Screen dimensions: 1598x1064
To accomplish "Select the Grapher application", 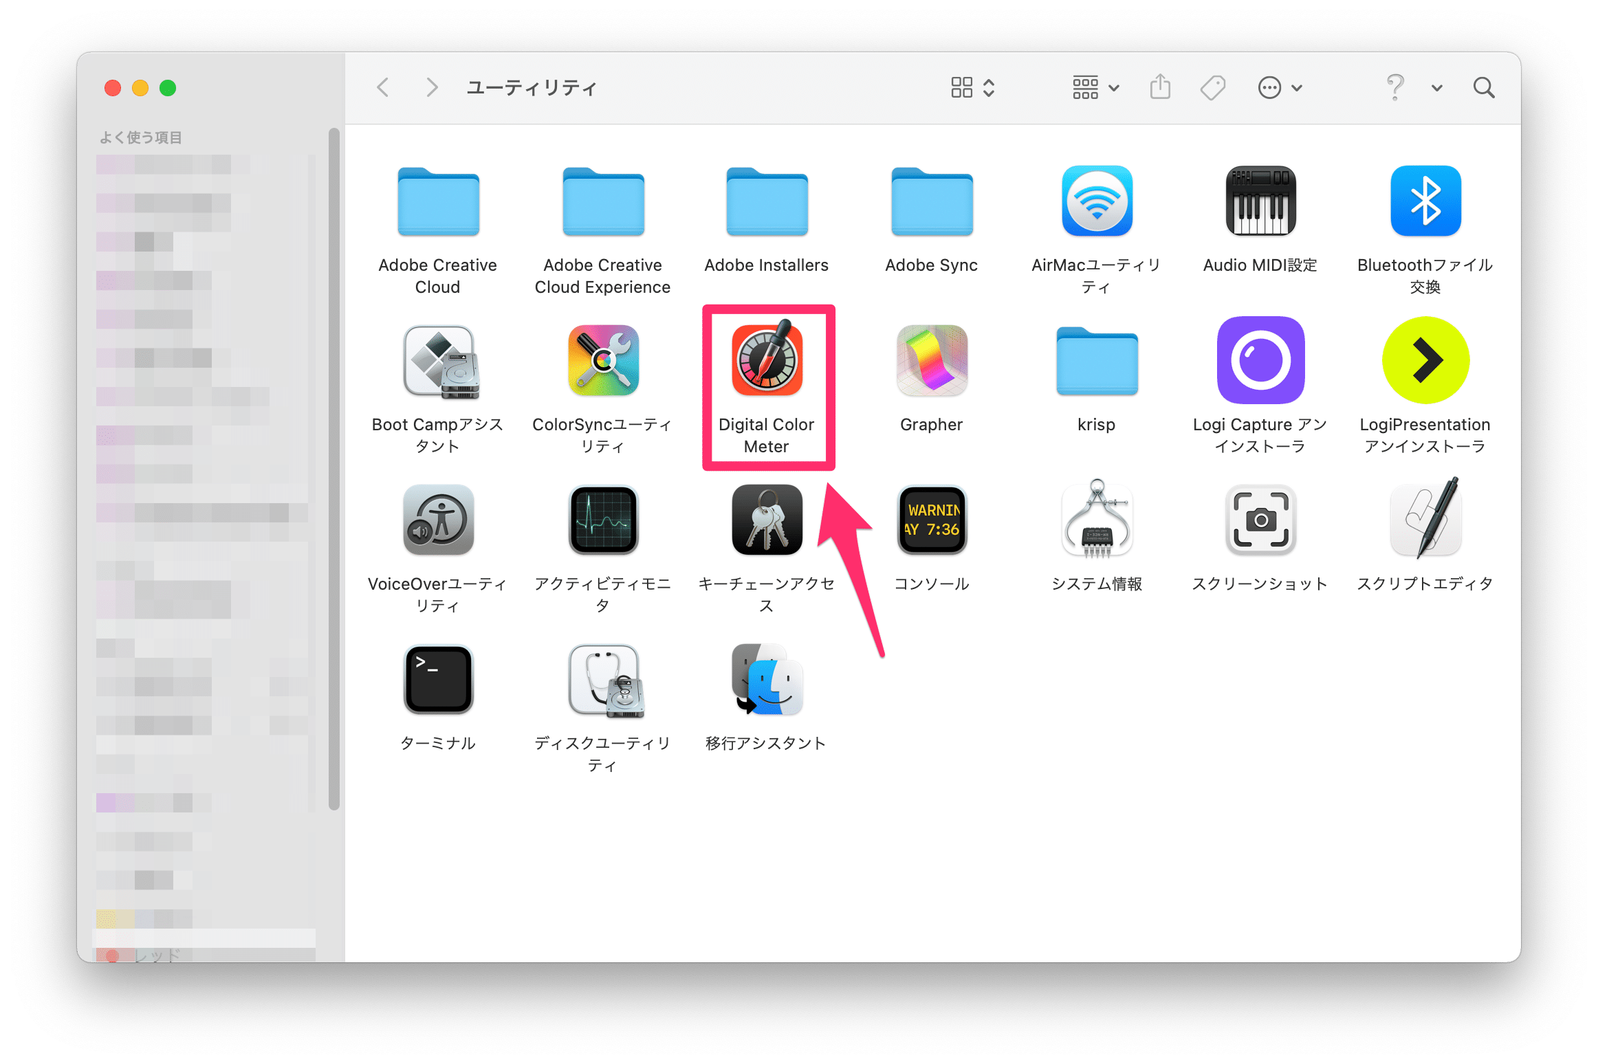I will tap(932, 361).
